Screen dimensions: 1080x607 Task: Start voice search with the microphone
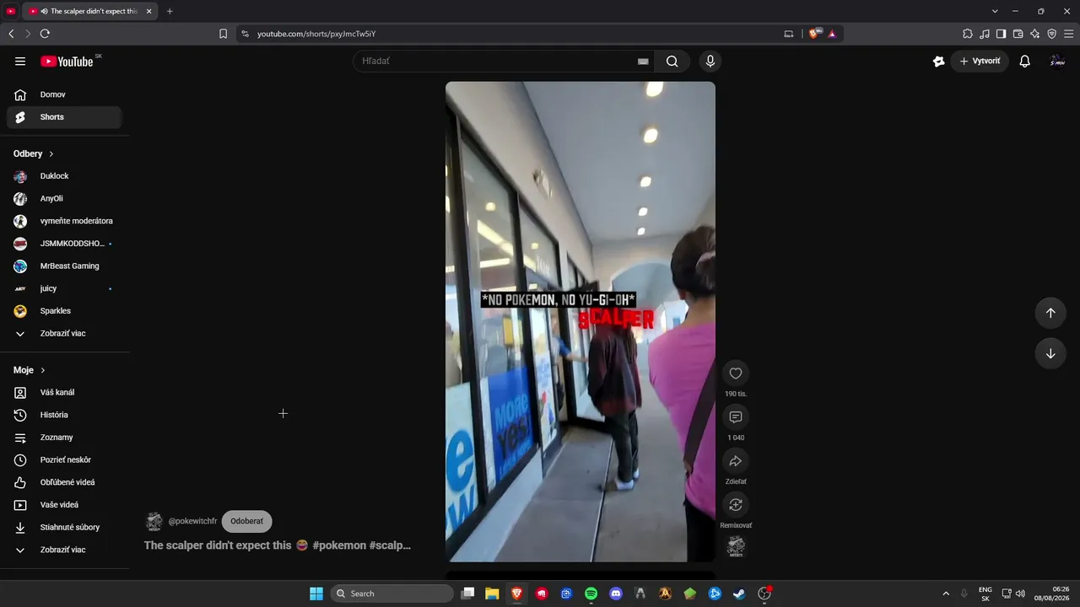click(710, 61)
